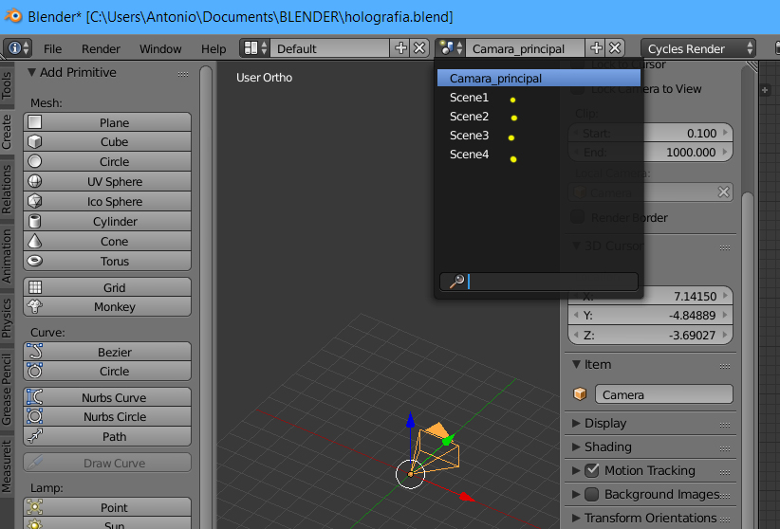The height and width of the screenshot is (529, 780).
Task: Click the Camera object cube icon in Item
Action: tap(580, 394)
